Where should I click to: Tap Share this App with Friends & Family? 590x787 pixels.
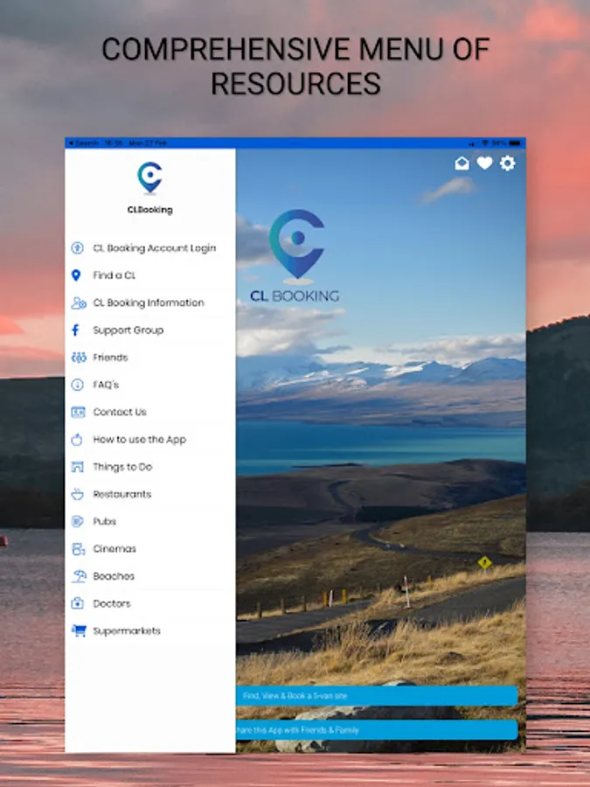(377, 730)
